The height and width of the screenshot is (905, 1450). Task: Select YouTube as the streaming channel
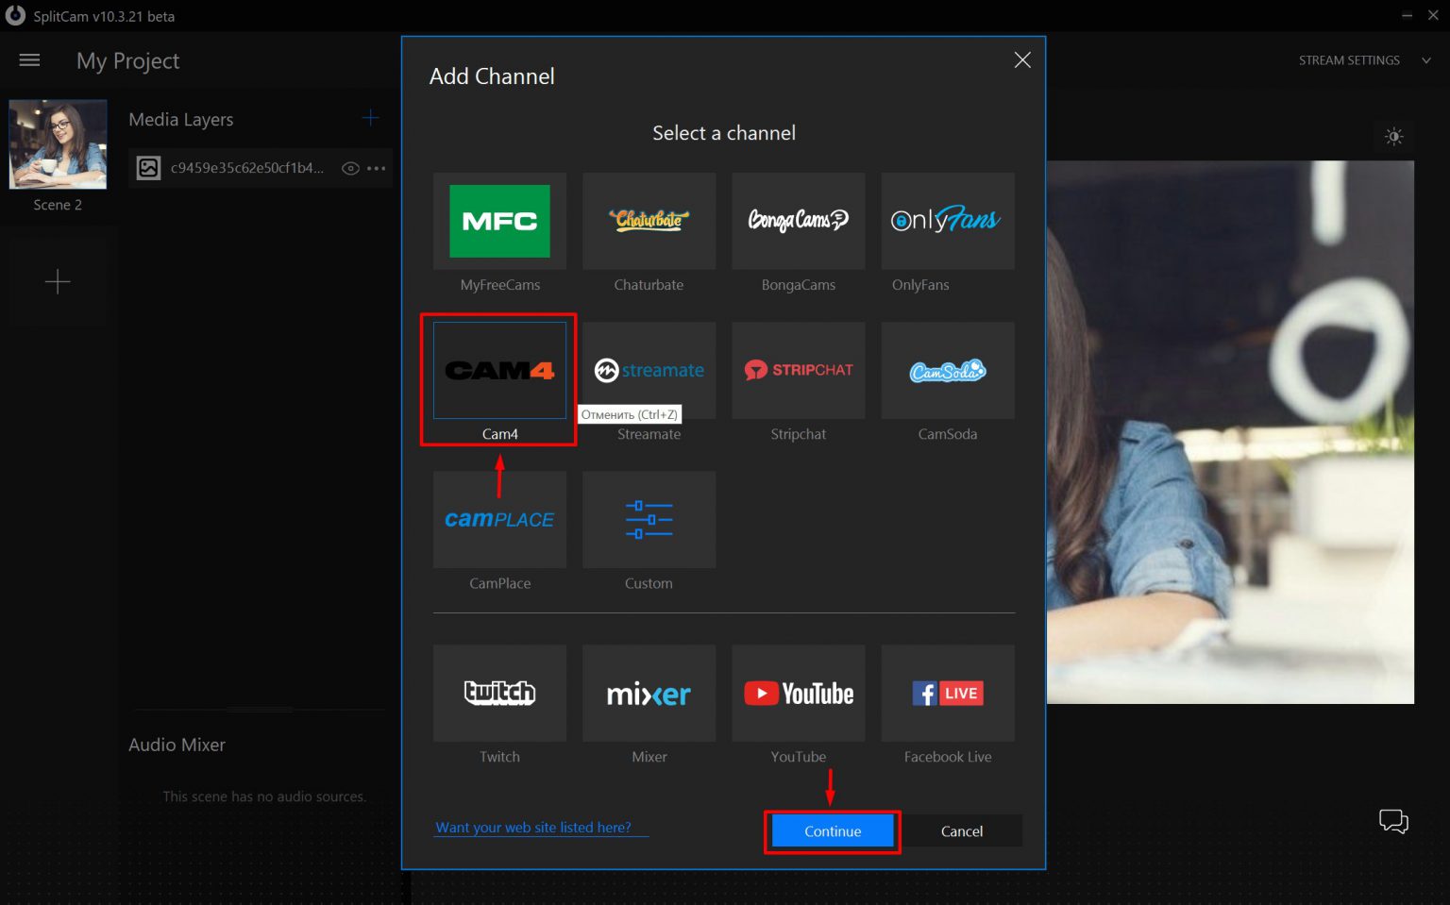pos(798,694)
